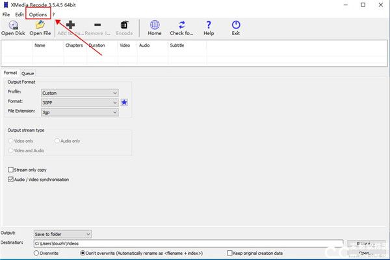Switch to the Format tab

(10, 73)
